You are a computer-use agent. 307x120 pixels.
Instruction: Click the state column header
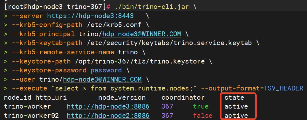click(x=234, y=97)
